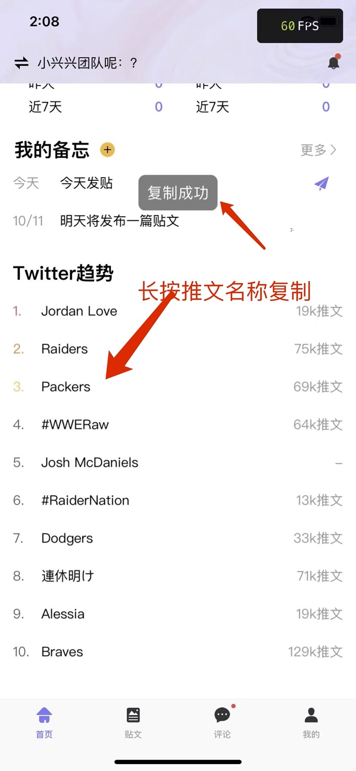
Task: Expand 更多 memos with the chevron
Action: pos(318,150)
